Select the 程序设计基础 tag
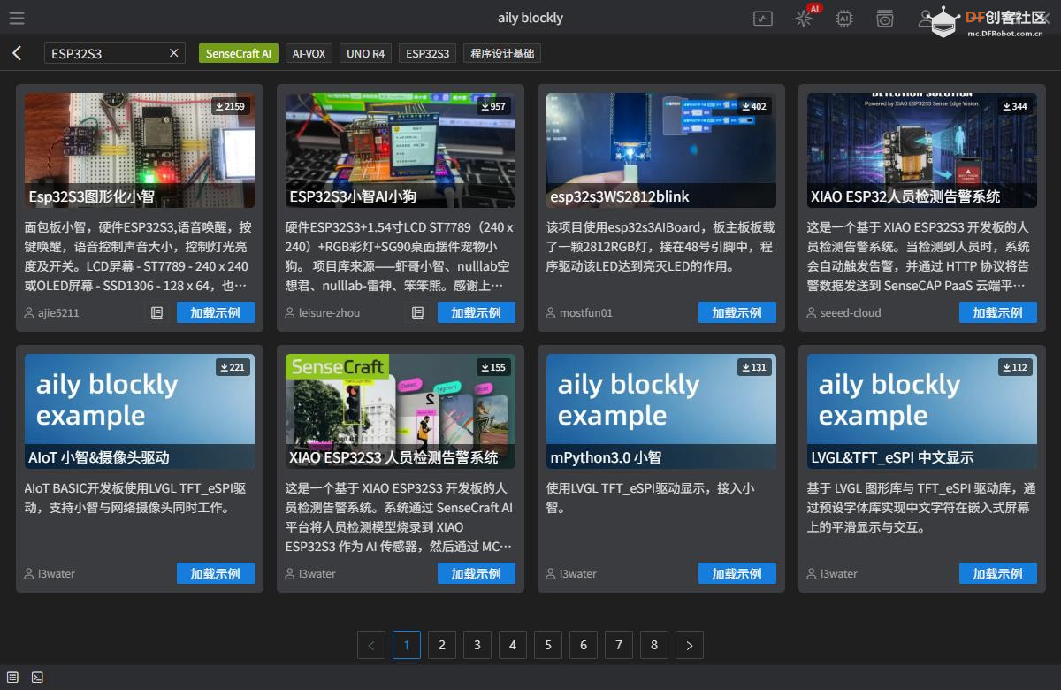This screenshot has height=690, width=1061. coord(502,53)
